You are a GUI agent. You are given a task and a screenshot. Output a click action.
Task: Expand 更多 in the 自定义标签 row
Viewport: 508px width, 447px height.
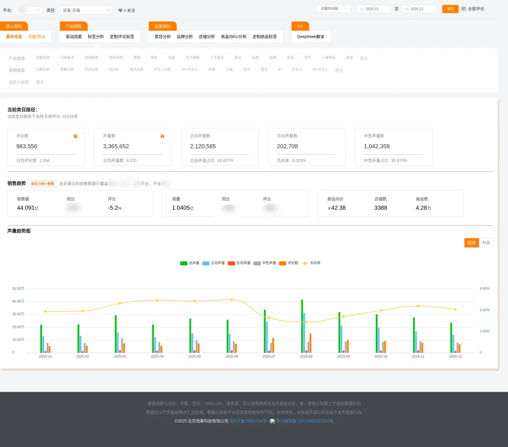click(40, 82)
